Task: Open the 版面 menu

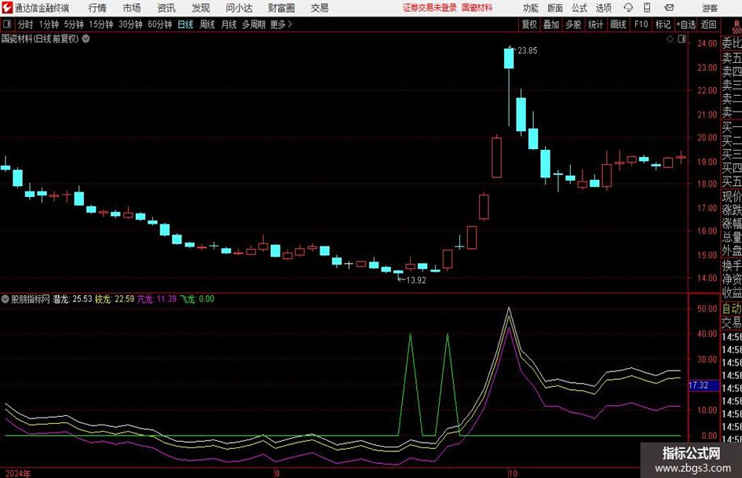Action: 554,8
